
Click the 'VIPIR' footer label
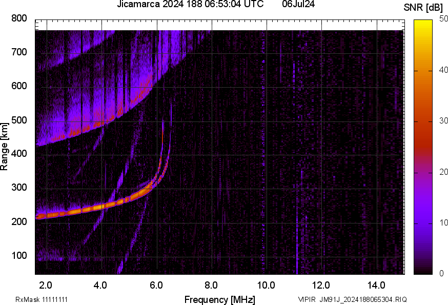click(307, 299)
